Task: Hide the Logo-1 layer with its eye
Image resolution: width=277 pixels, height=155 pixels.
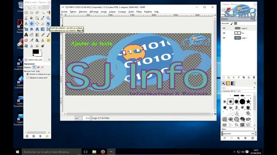Action: tap(224, 38)
